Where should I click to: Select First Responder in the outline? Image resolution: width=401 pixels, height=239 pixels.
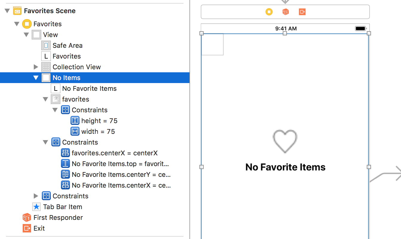58,217
